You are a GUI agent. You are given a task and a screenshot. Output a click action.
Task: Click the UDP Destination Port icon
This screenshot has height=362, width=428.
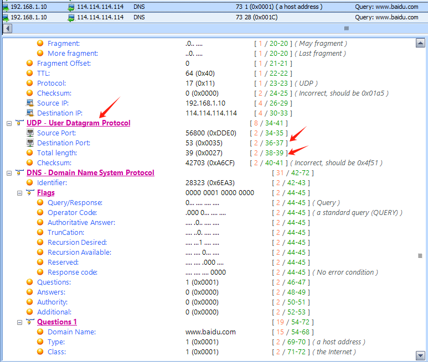click(31, 143)
